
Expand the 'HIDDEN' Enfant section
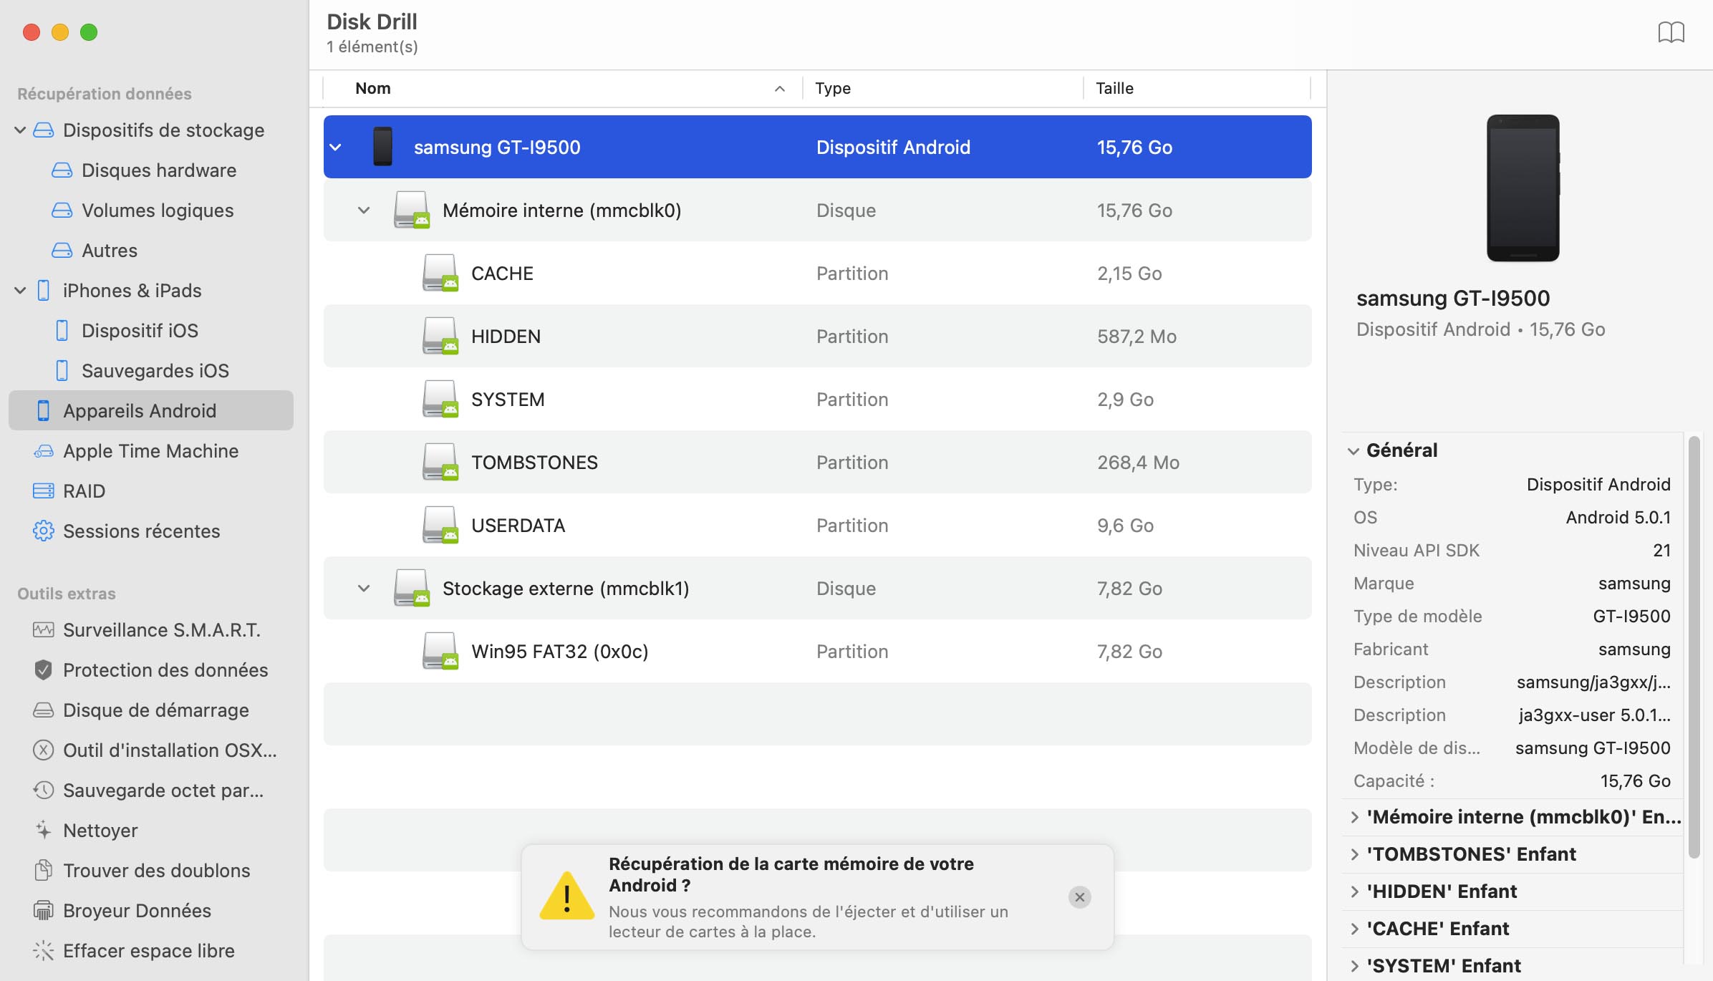click(x=1354, y=891)
